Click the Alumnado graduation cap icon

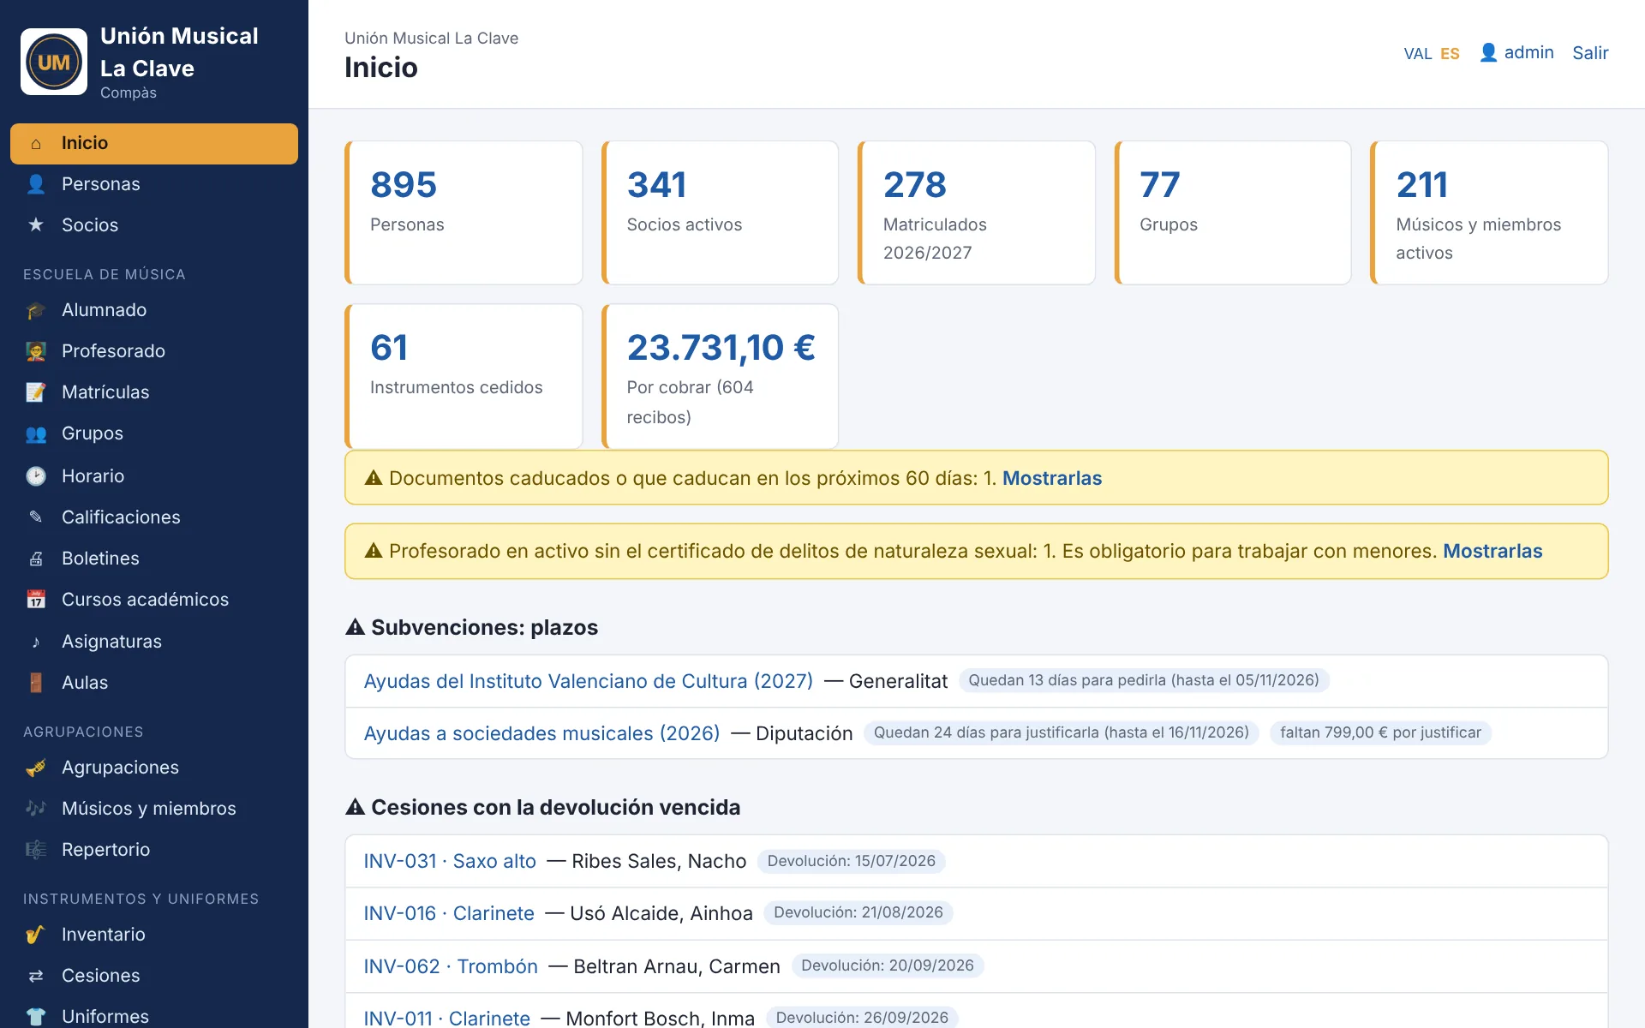36,310
